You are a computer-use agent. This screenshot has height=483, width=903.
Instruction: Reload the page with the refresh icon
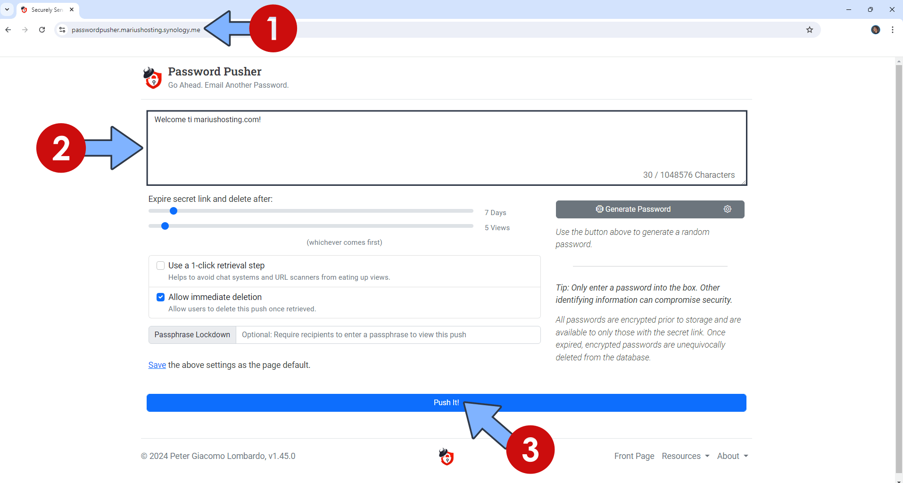[x=42, y=30]
